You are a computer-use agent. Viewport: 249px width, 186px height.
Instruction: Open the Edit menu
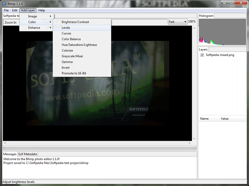tap(15, 10)
